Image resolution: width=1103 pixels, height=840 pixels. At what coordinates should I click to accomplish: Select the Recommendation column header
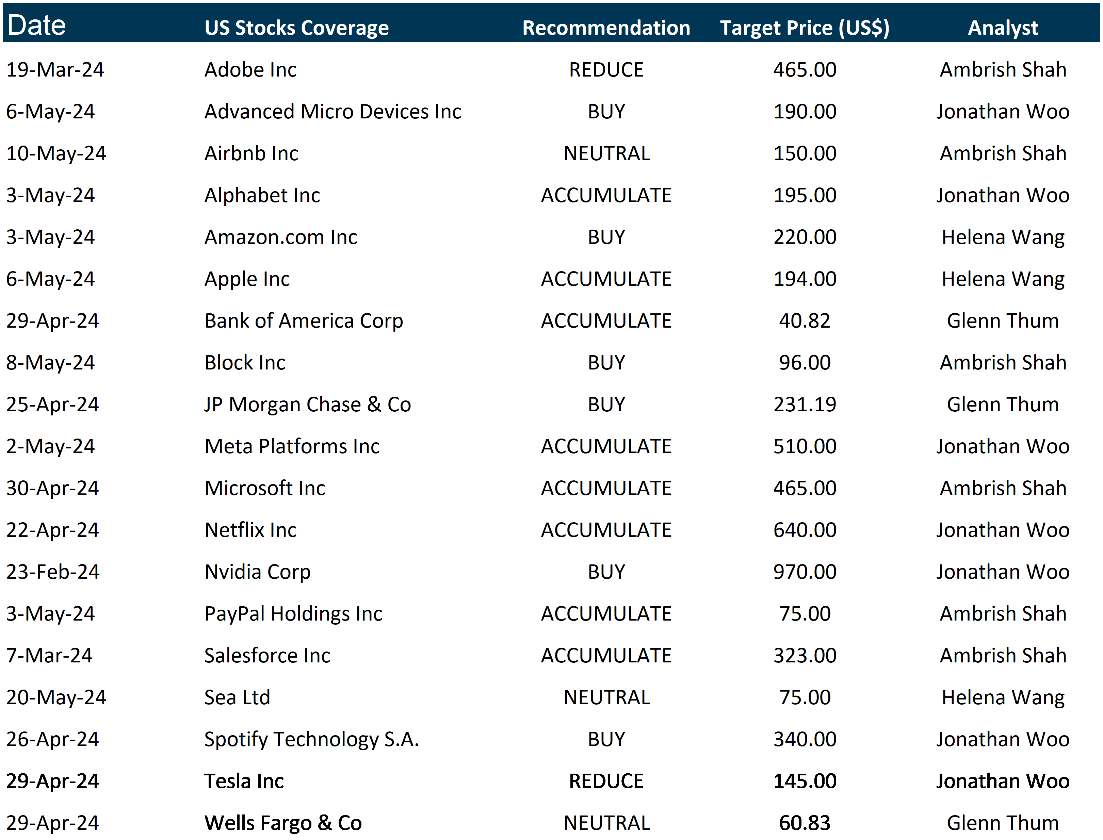tap(606, 28)
